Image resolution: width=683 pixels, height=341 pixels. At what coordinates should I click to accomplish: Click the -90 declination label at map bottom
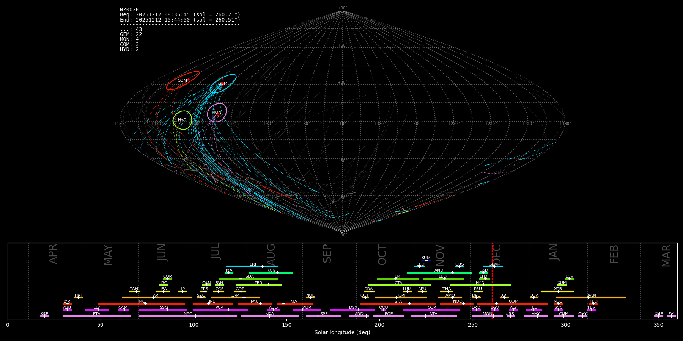tap(342, 235)
